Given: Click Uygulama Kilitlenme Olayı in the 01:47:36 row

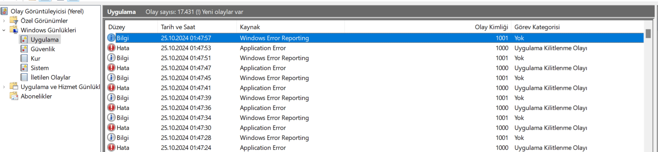Looking at the screenshot, I should [551, 108].
